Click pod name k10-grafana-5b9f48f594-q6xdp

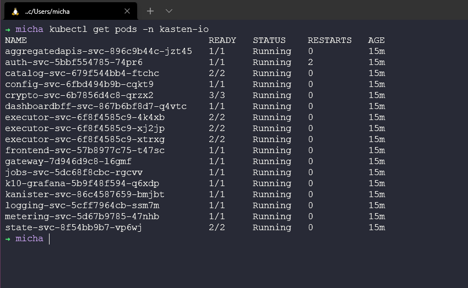[x=81, y=183]
